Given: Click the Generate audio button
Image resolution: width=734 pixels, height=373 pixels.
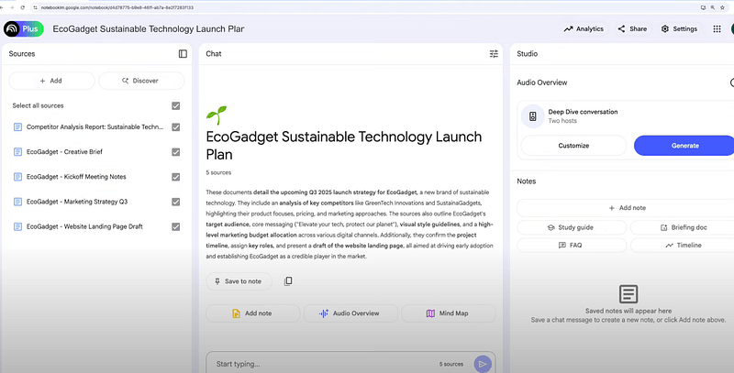Looking at the screenshot, I should pyautogui.click(x=684, y=146).
